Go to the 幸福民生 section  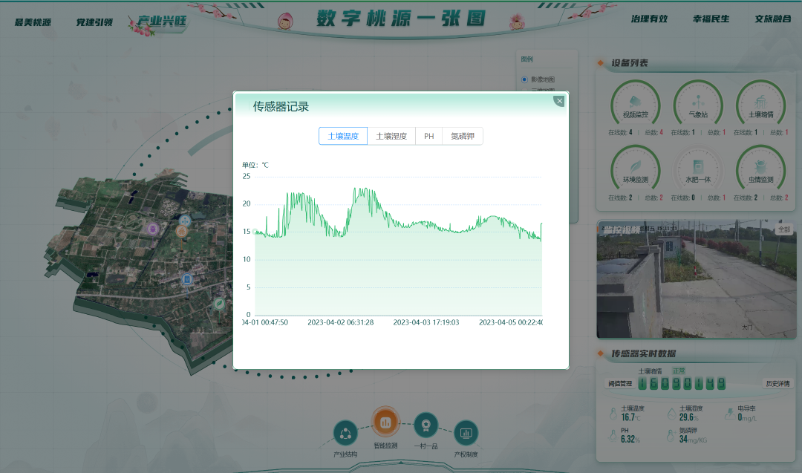coord(711,19)
